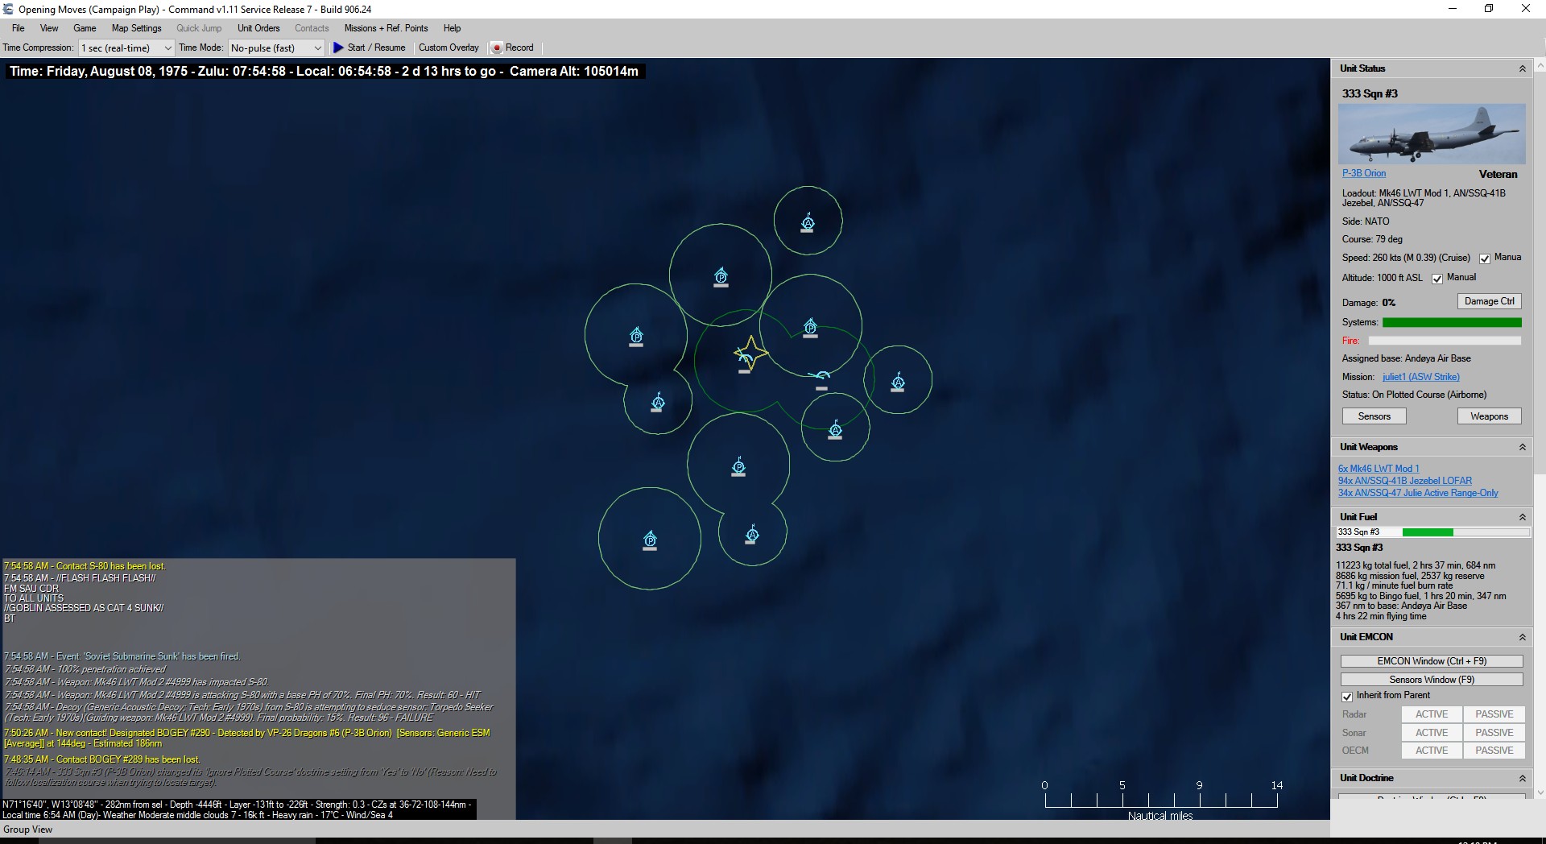Select the southwesternmost passive sonobuoy marker
Screen dimensions: 1546x844
pos(650,540)
